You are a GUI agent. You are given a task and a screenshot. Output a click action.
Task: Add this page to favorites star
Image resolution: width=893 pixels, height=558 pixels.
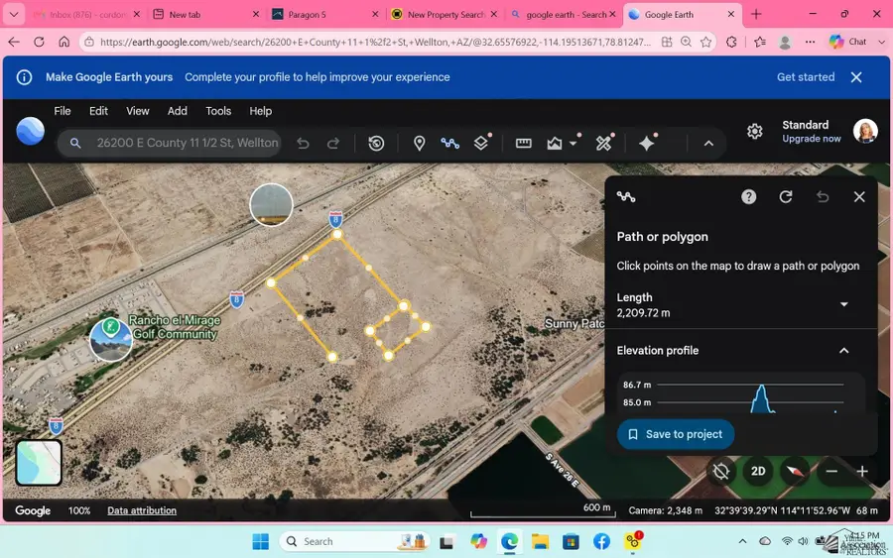[706, 42]
